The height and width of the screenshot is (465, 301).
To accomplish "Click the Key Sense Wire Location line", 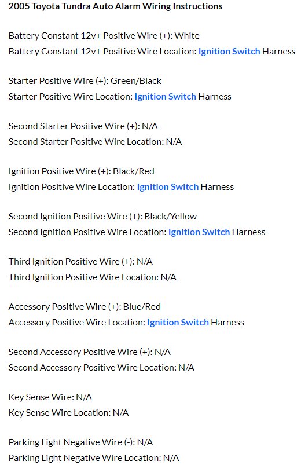I will click(x=68, y=413).
